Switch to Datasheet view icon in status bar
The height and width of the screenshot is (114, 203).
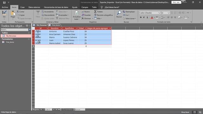coord(194,112)
